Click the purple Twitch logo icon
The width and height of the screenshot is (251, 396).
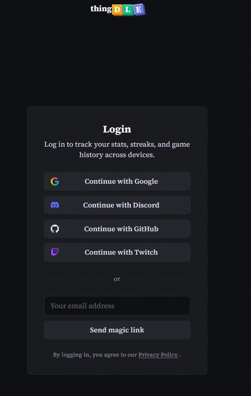pyautogui.click(x=55, y=252)
